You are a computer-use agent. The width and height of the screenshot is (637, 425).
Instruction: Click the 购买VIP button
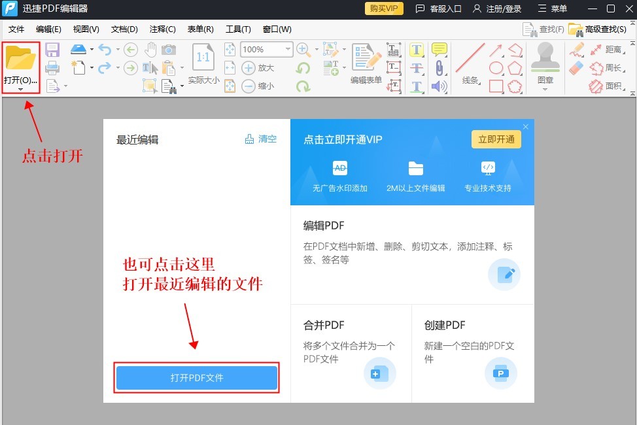click(x=384, y=8)
